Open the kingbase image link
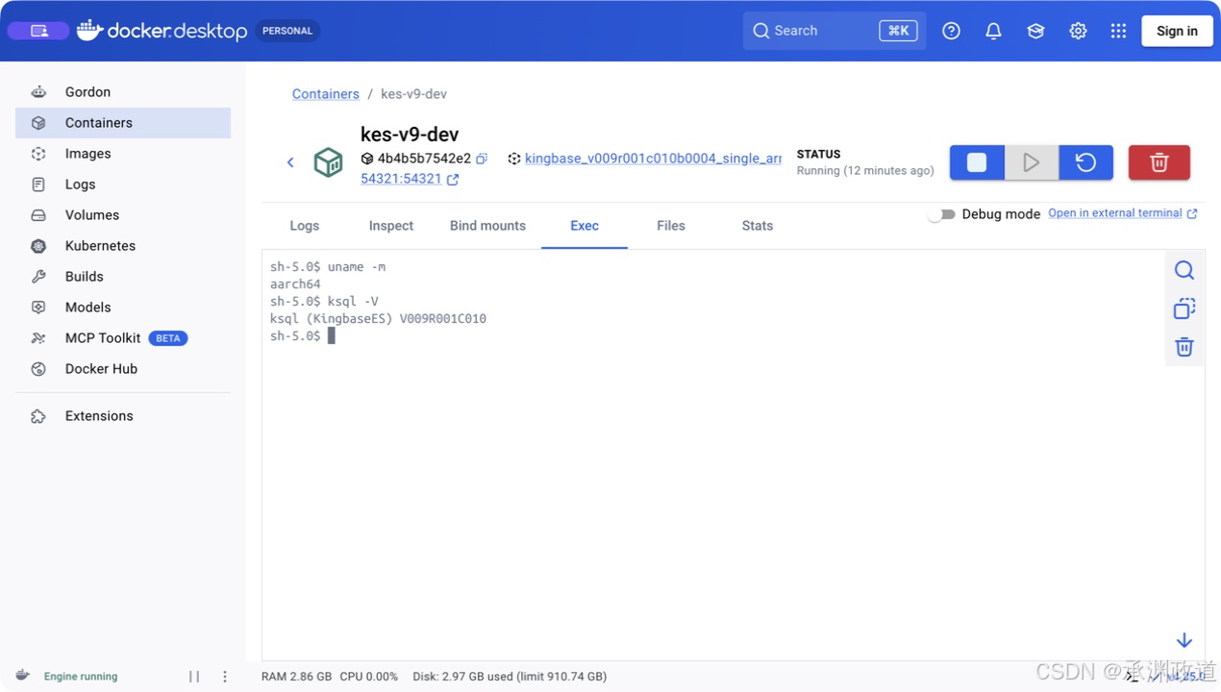 click(x=653, y=159)
